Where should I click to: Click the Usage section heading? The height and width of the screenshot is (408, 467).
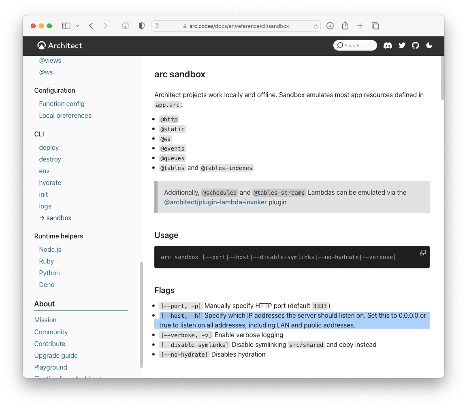(x=166, y=236)
